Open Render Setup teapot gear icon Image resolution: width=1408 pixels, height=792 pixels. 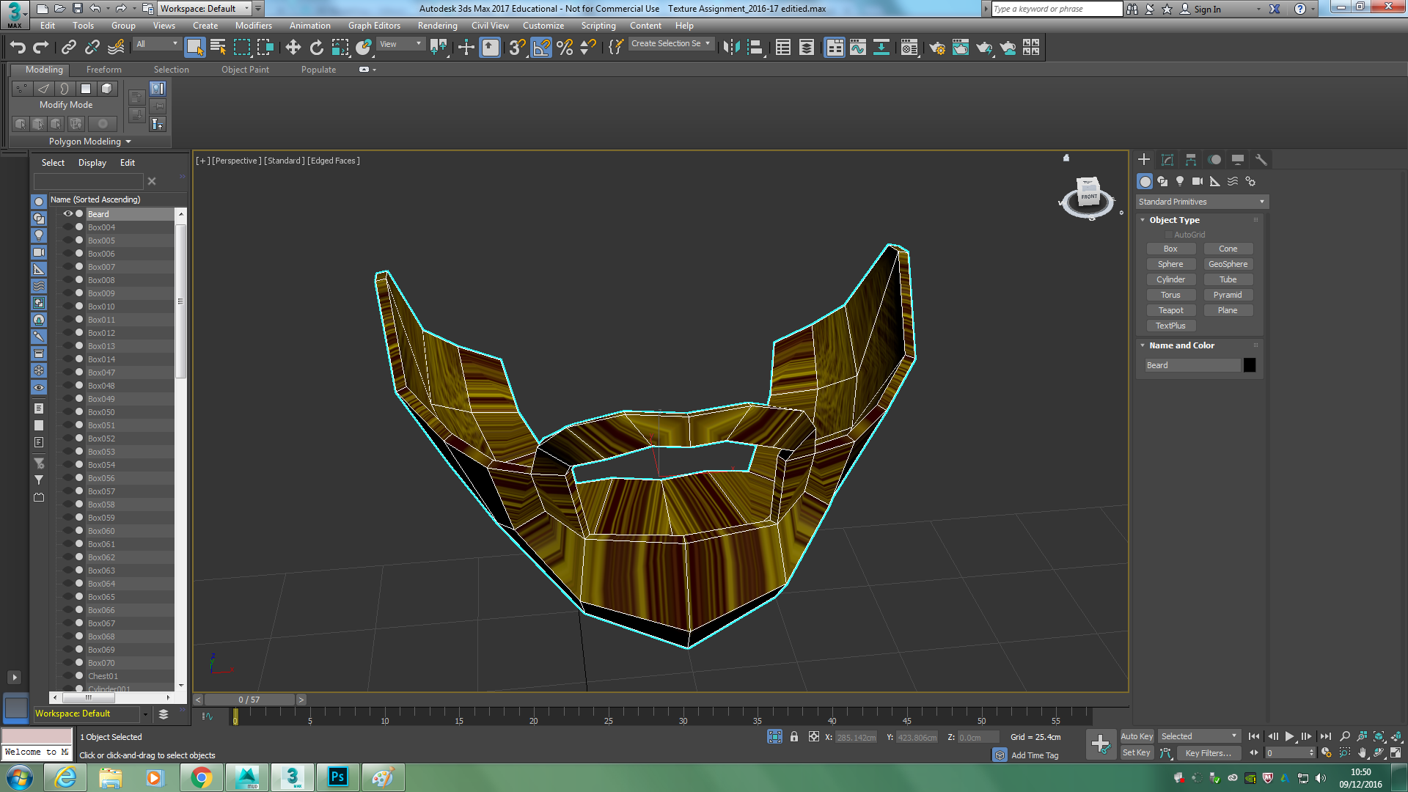point(936,48)
